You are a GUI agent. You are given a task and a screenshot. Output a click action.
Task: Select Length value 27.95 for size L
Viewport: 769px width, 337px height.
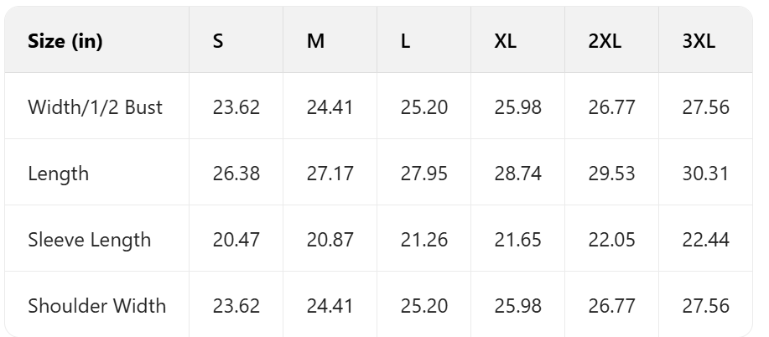click(424, 174)
